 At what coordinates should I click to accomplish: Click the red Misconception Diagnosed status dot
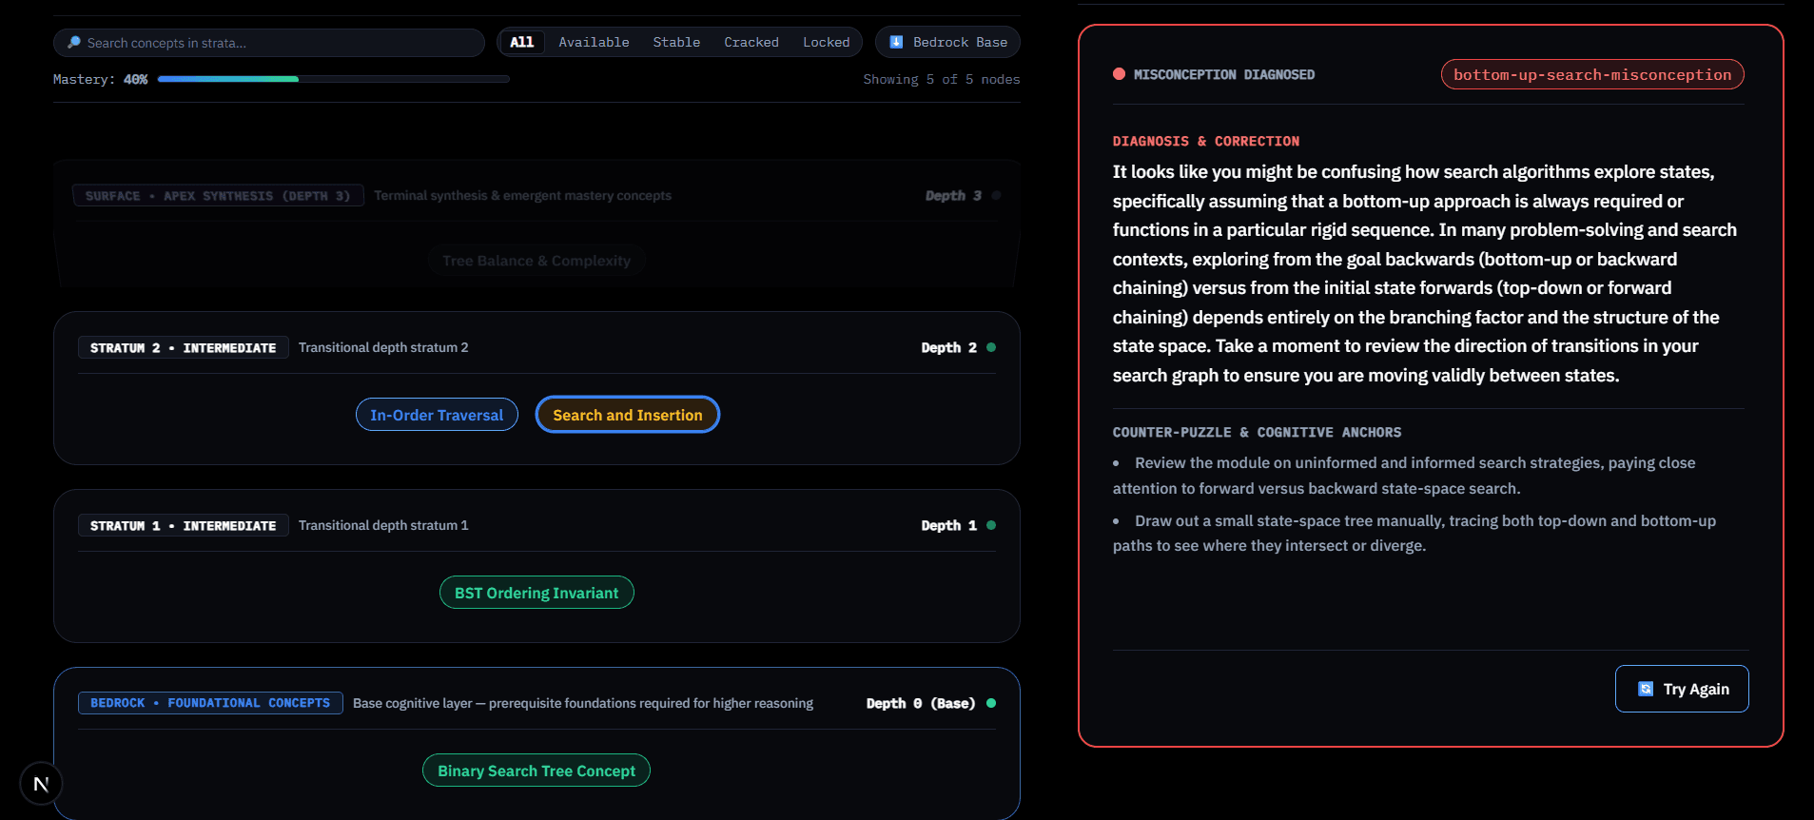(1119, 74)
